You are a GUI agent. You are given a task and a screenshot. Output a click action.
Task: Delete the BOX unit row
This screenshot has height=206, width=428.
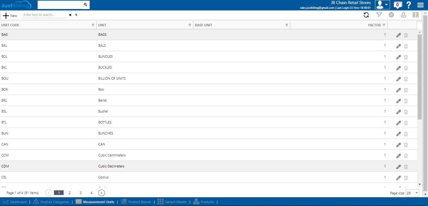[406, 90]
